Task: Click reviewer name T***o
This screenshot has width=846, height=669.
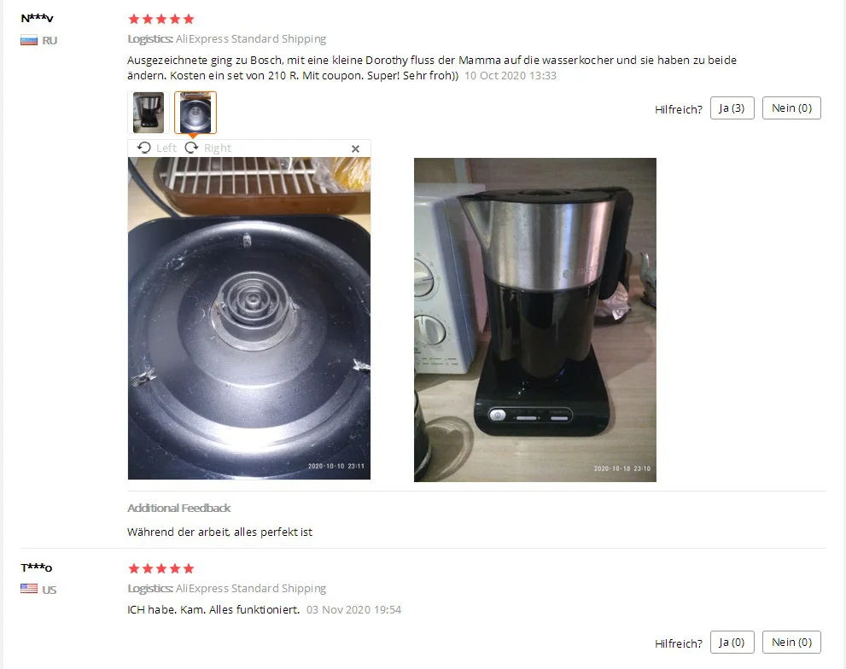Action: pos(36,567)
